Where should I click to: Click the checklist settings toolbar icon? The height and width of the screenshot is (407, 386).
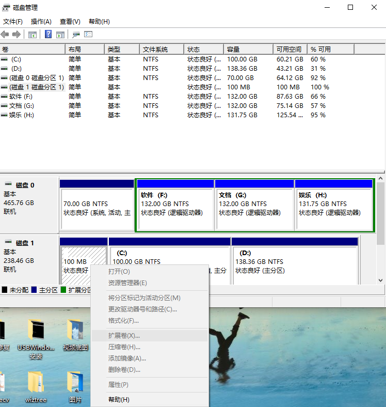(88, 35)
